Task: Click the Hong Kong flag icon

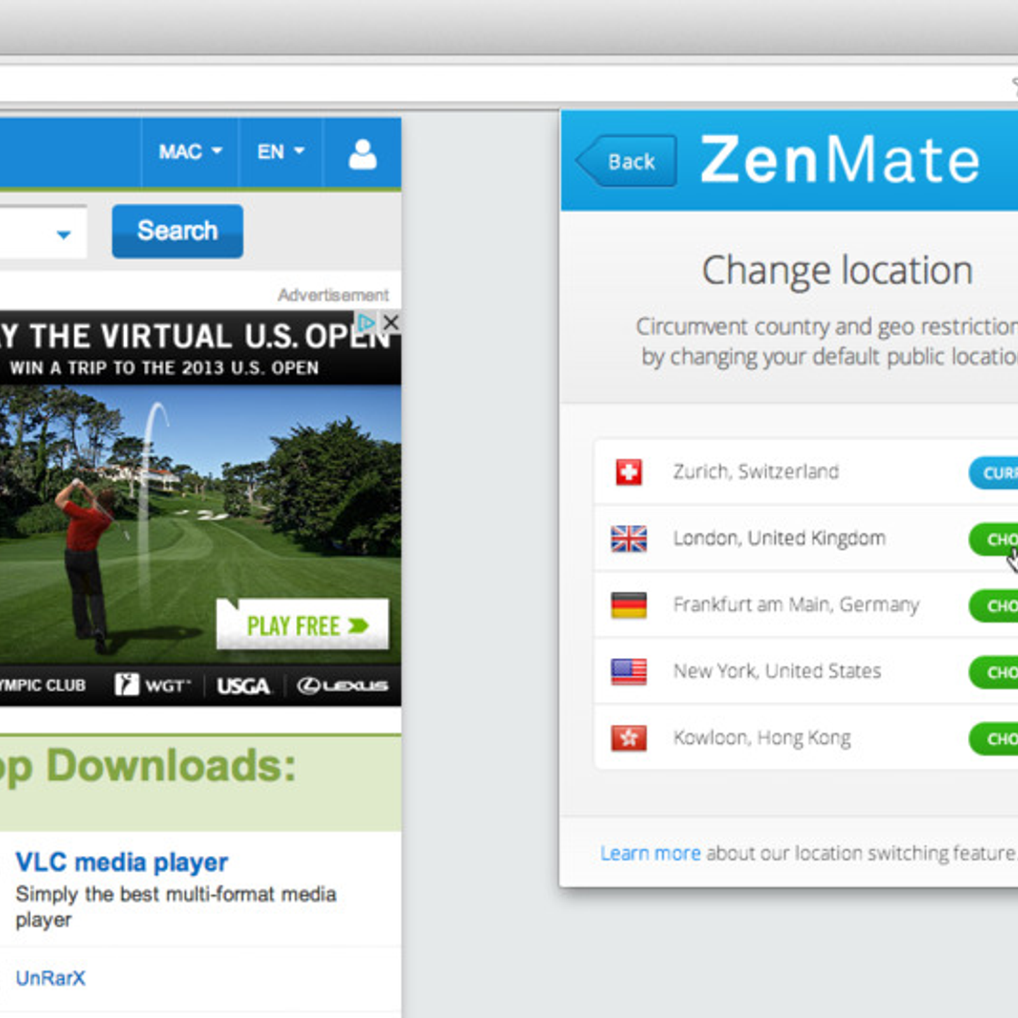Action: point(629,738)
